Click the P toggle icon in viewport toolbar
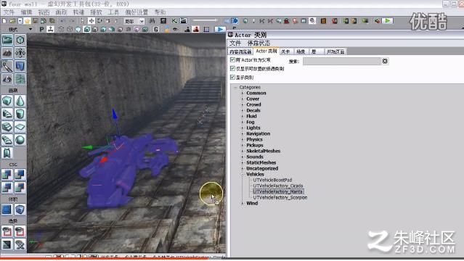 (x=41, y=29)
